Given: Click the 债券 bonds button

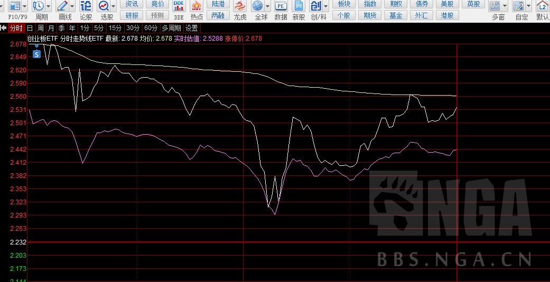Looking at the screenshot, I should pos(422,4).
